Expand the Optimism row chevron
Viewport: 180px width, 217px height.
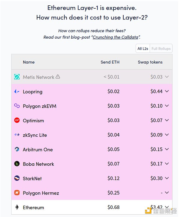tap(167, 120)
